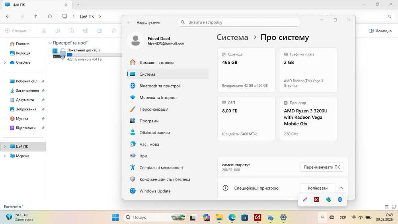
Task: Collapse Пристрої та носії group
Action: 50,43
